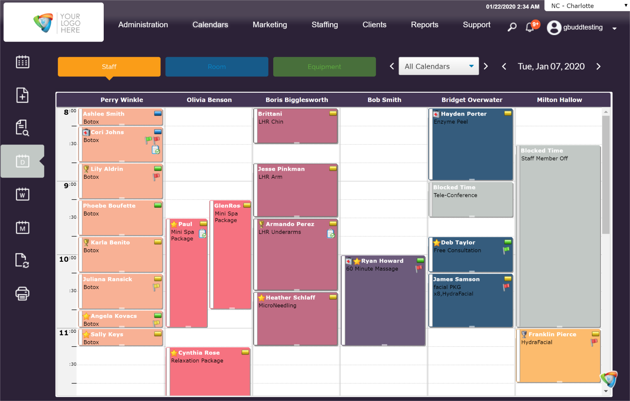Open the Clients menu
Viewport: 630px width, 401px height.
click(x=374, y=25)
